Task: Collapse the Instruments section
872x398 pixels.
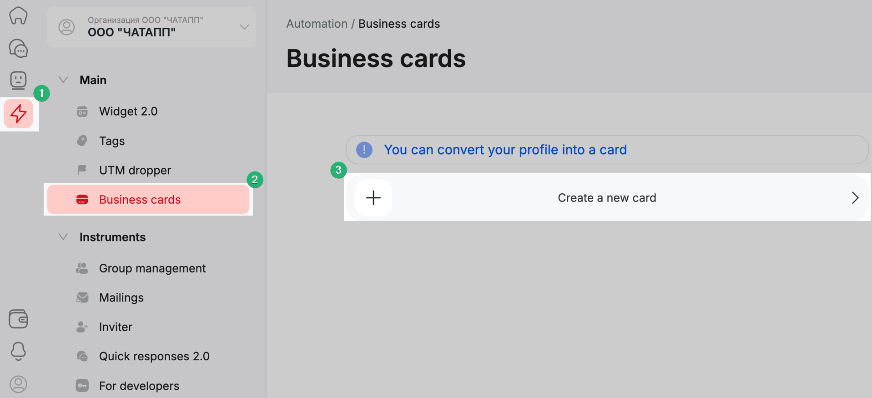Action: (63, 237)
